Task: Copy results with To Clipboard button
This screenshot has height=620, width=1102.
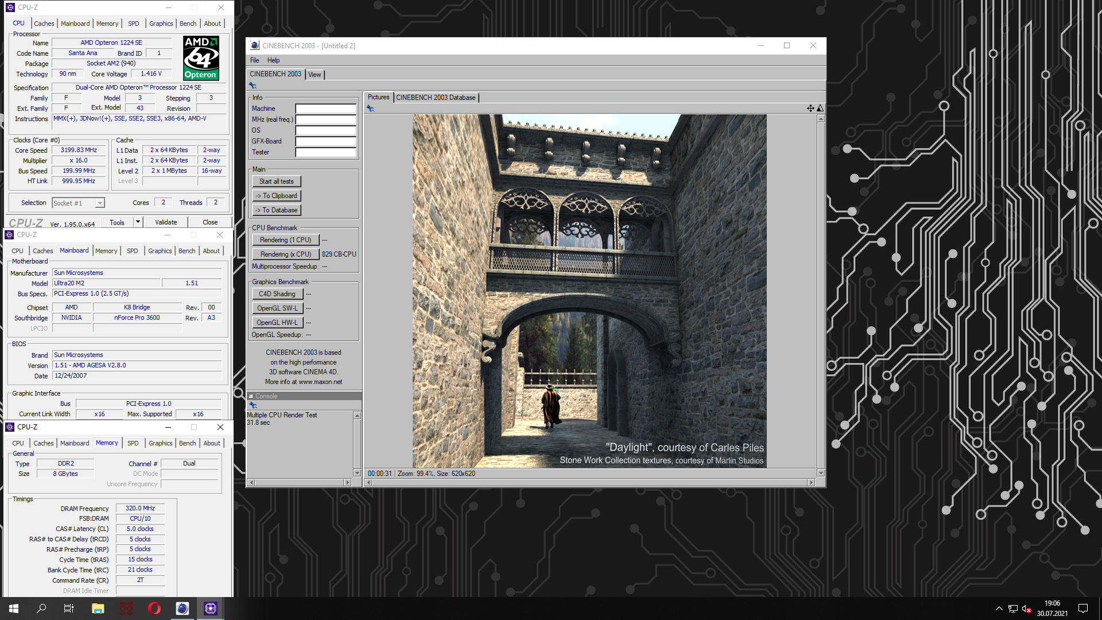Action: click(x=276, y=196)
